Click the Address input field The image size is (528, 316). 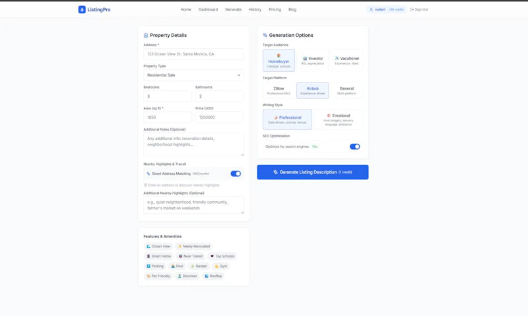(193, 54)
